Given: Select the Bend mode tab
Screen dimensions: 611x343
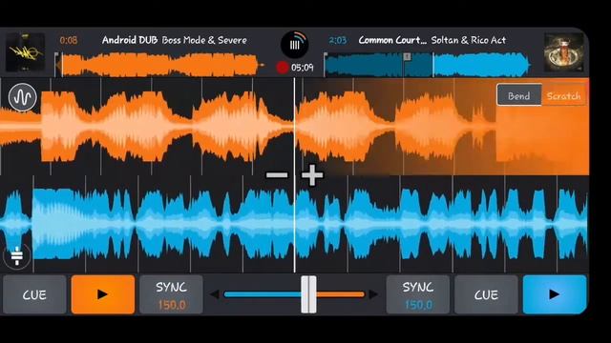Looking at the screenshot, I should coord(519,95).
